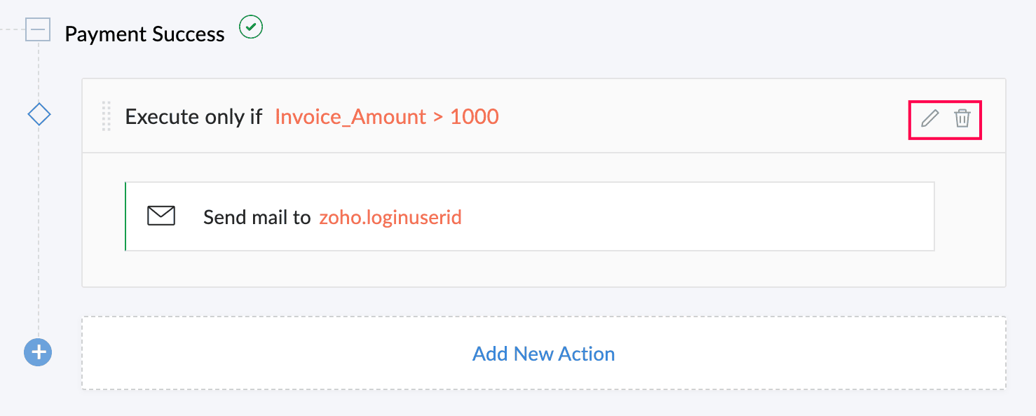Viewport: 1036px width, 416px height.
Task: Select the Send mail action row
Action: [530, 216]
